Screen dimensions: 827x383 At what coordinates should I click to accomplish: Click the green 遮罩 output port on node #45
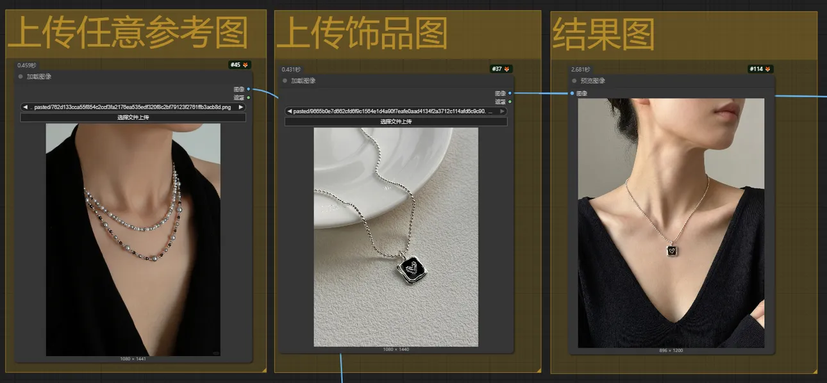tap(248, 97)
